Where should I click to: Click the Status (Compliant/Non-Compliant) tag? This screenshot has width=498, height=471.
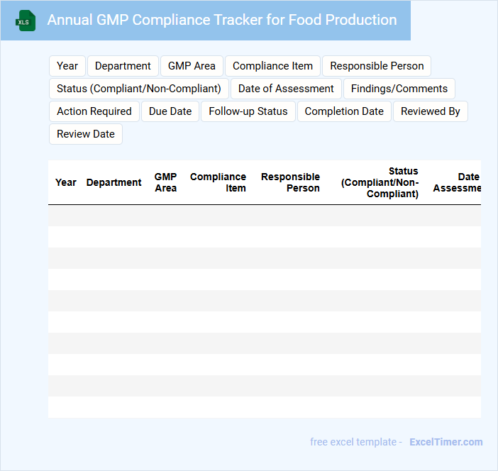click(139, 89)
